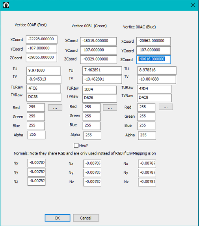Close the vertex editor dialog
This screenshot has height=226, width=199.
click(193, 5)
